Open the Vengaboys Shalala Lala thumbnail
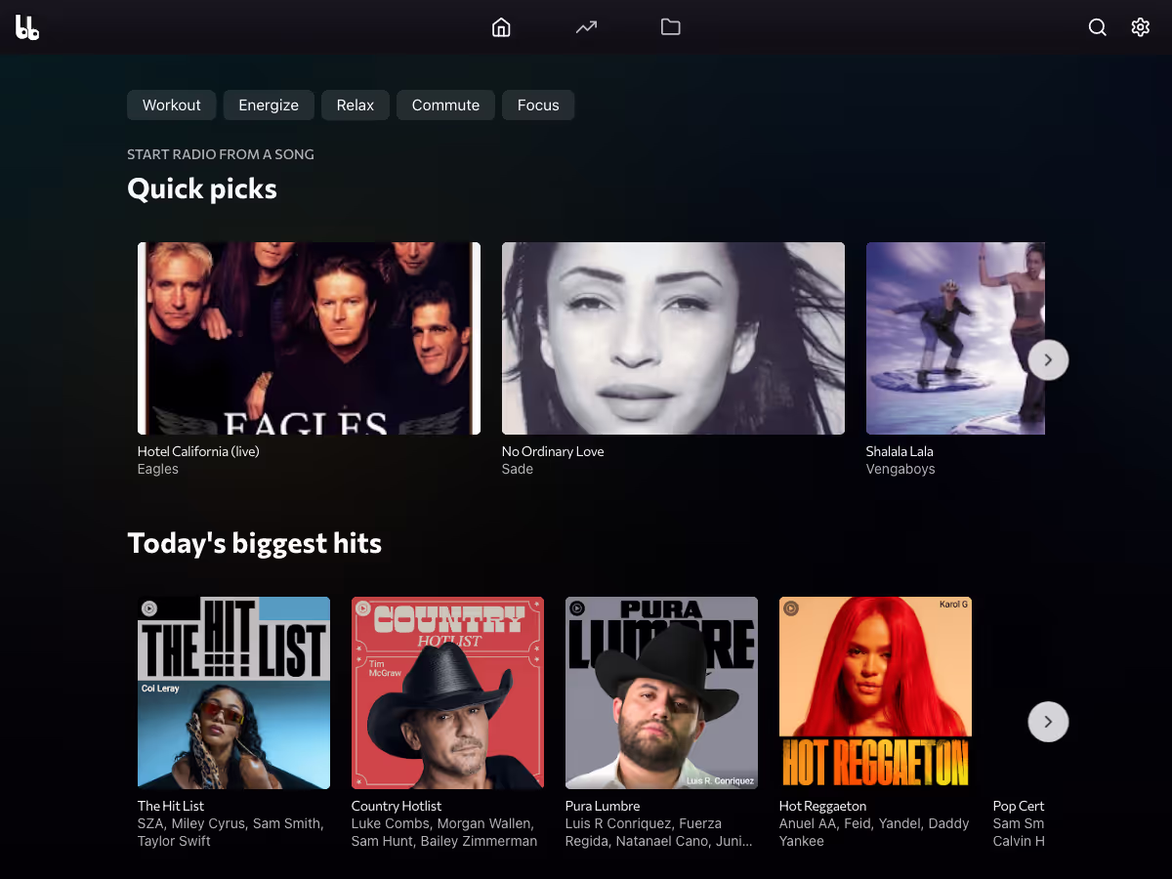This screenshot has height=879, width=1172. point(955,338)
